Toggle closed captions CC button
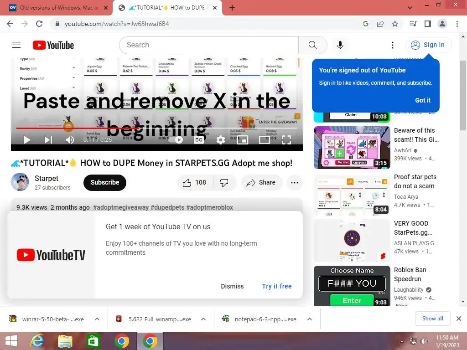Image resolution: width=467 pixels, height=350 pixels. click(199, 139)
